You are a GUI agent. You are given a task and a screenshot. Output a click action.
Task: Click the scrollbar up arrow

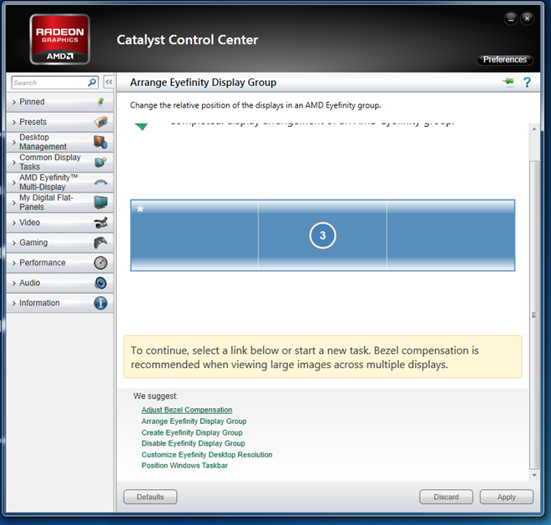point(534,129)
